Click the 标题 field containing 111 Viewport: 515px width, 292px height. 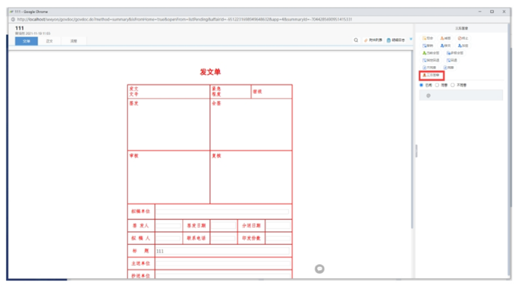pyautogui.click(x=222, y=251)
